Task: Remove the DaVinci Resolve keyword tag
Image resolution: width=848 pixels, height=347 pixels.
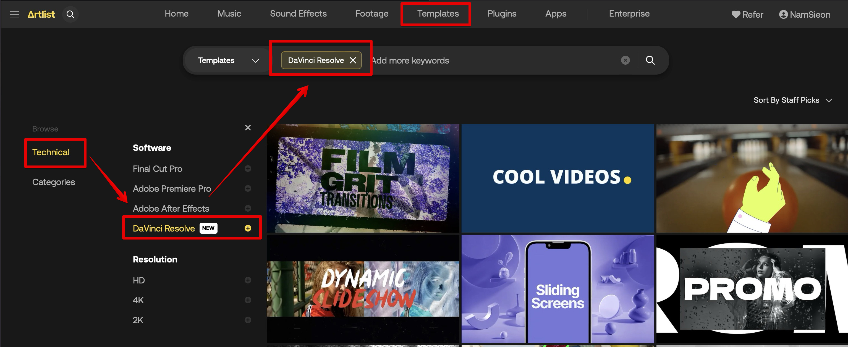Action: pyautogui.click(x=353, y=60)
